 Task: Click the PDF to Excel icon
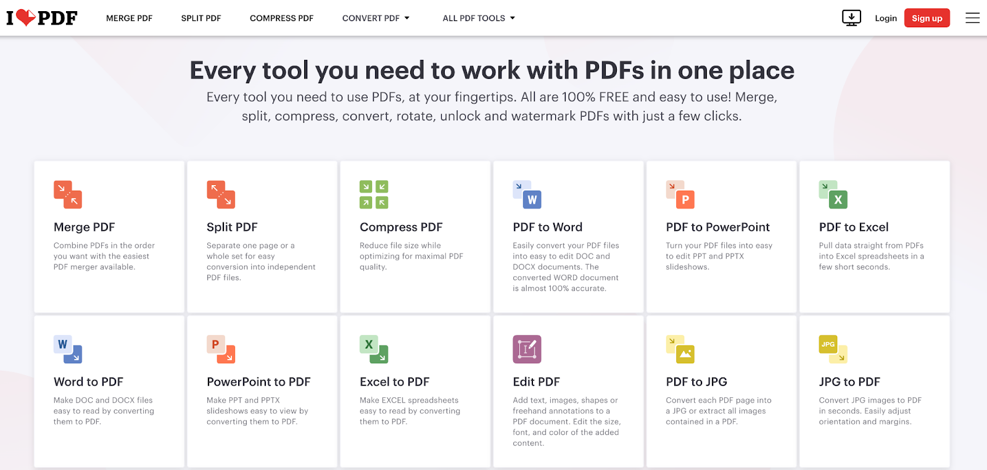pos(833,194)
